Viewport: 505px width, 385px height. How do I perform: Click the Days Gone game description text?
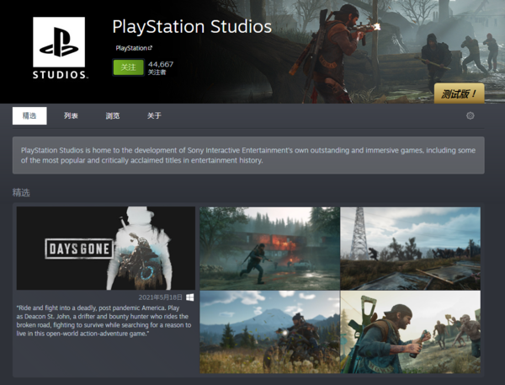(104, 321)
